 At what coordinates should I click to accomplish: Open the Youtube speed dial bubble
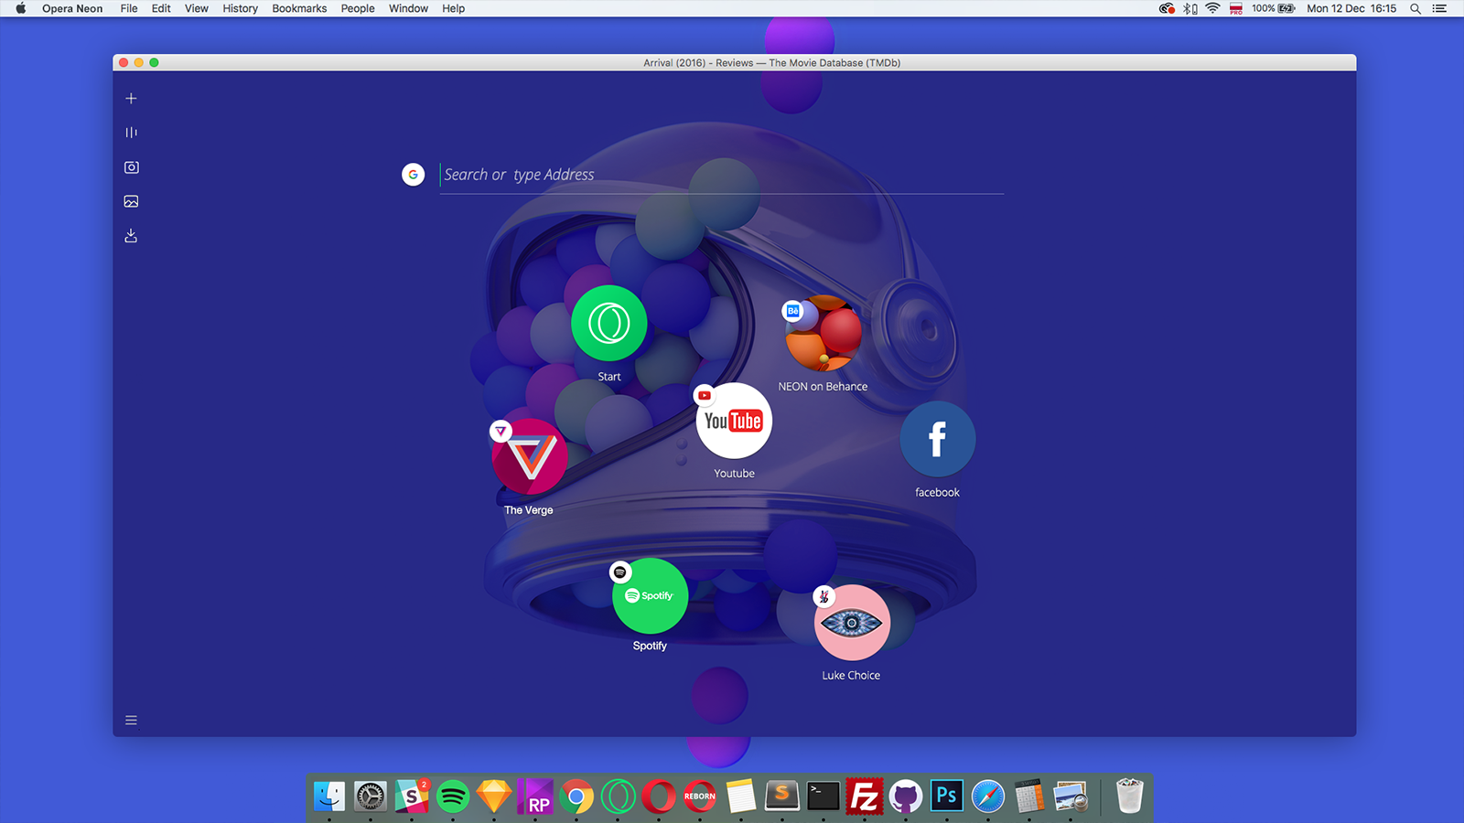click(x=734, y=422)
